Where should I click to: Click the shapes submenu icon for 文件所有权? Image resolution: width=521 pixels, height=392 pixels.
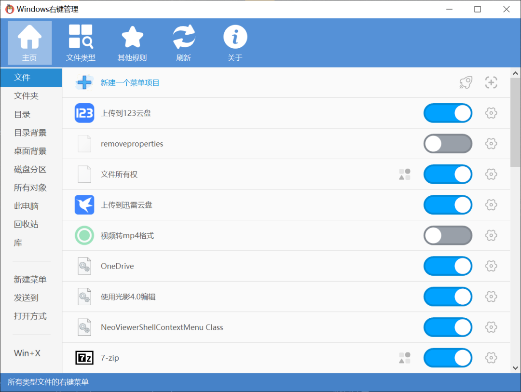(x=405, y=174)
